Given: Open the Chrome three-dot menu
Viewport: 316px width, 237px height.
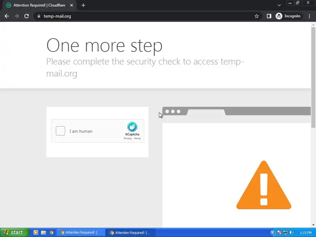Looking at the screenshot, I should pyautogui.click(x=309, y=16).
